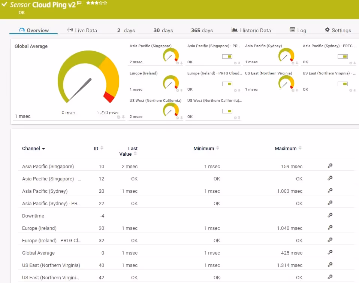359x283 pixels.
Task: Click the priority stars next to sensor name
Action: pos(96,3)
